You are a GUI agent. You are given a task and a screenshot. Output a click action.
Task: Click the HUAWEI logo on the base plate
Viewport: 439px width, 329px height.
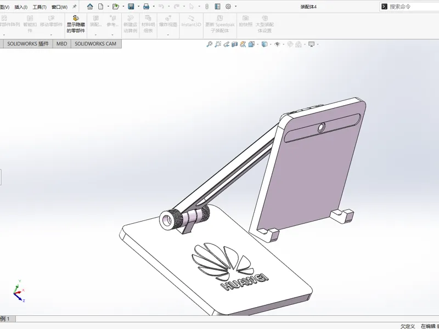[230, 266]
